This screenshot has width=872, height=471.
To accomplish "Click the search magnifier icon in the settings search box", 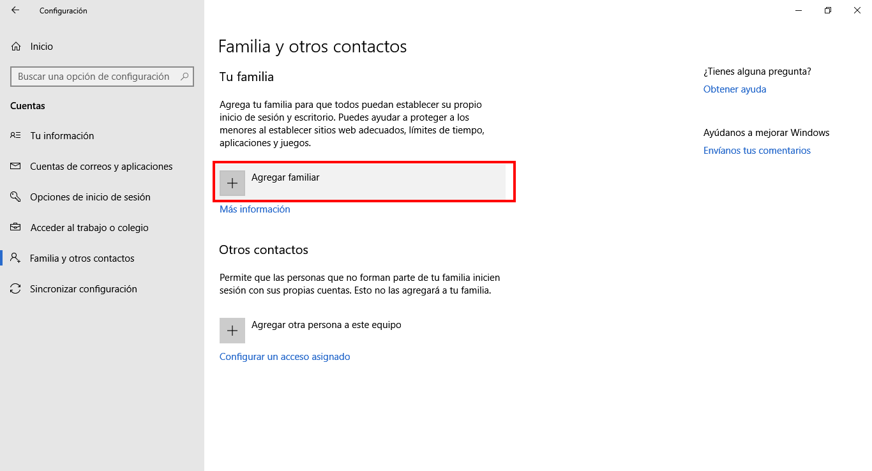I will click(x=184, y=77).
